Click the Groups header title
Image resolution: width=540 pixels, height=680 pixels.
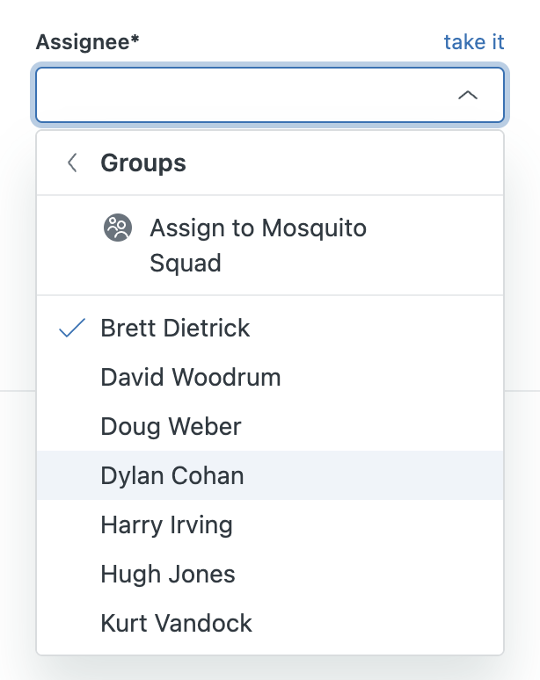pyautogui.click(x=143, y=163)
